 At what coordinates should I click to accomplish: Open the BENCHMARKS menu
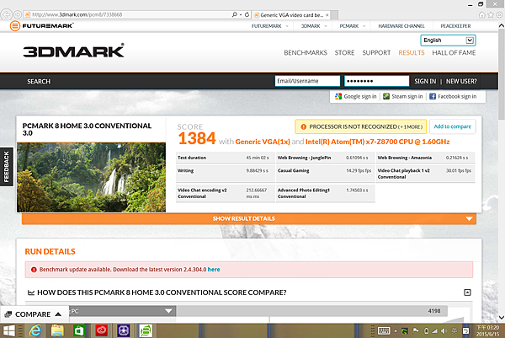(306, 52)
